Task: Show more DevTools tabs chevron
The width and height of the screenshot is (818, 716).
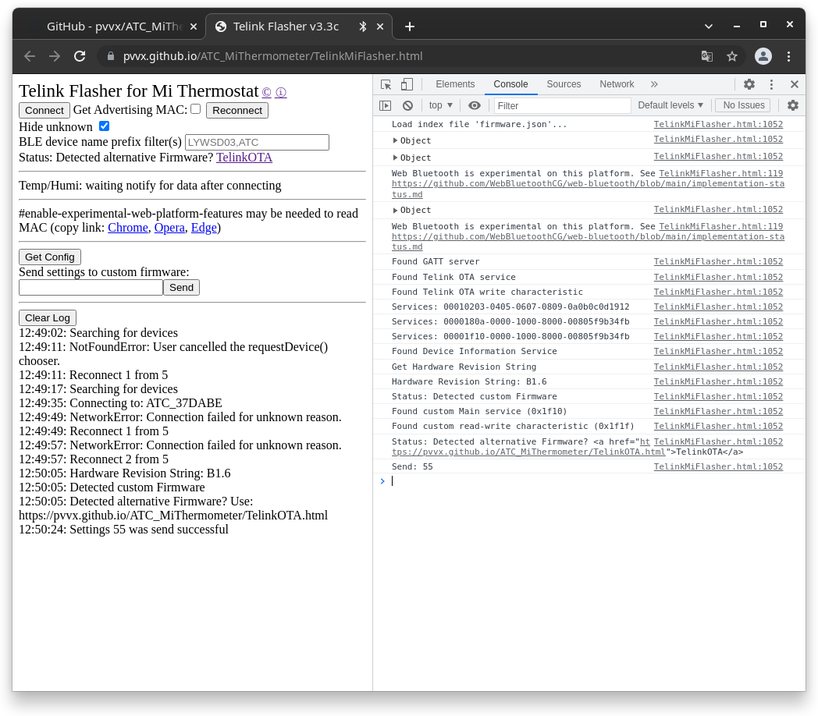Action: click(654, 84)
